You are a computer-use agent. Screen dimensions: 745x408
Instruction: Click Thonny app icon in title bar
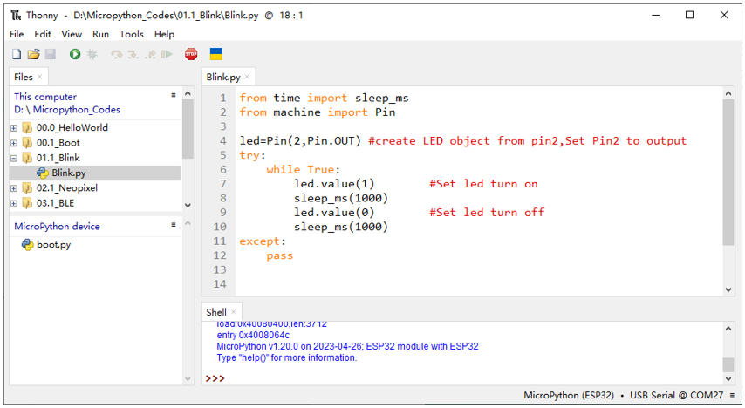(x=17, y=16)
